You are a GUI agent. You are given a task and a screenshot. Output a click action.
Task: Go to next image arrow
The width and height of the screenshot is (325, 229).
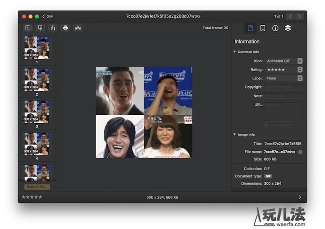299,16
